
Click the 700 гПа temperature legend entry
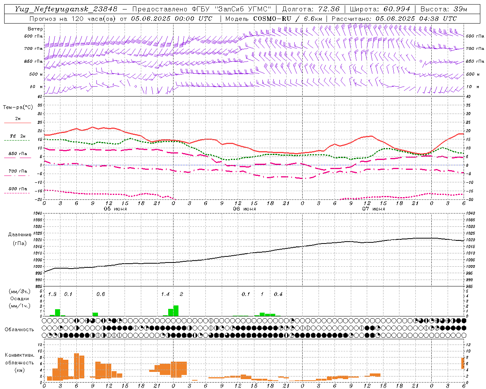click(x=17, y=171)
